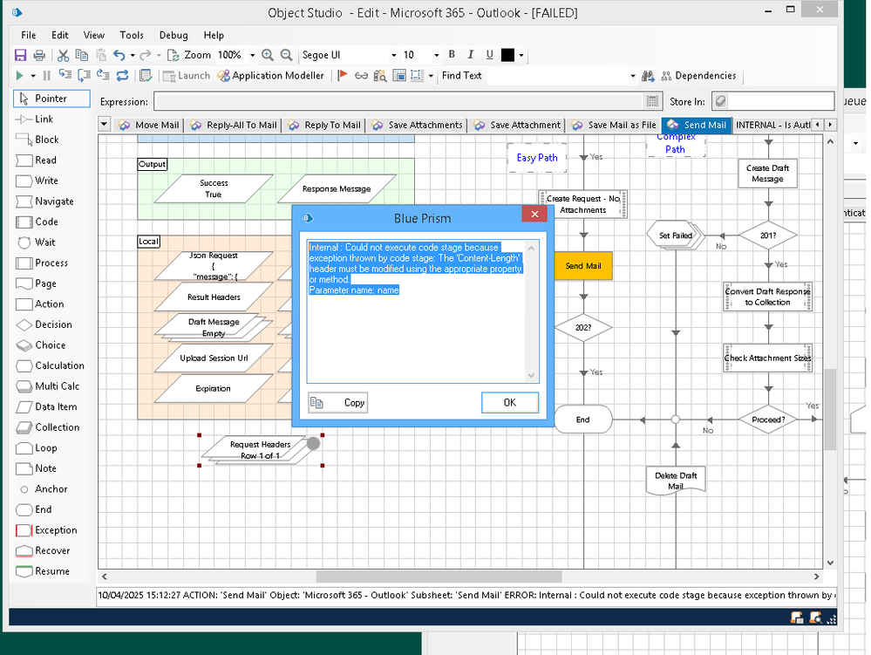Click OK in the Blue Prism dialog

coord(509,402)
